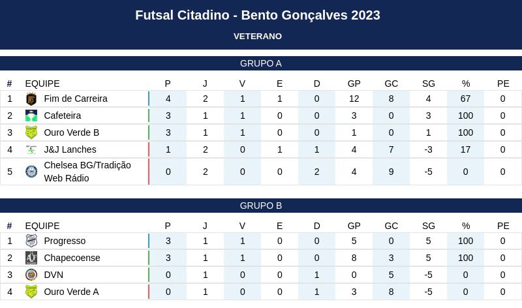This screenshot has width=522, height=308.
Task: Click the Grupo B percent column header
Action: tap(466, 226)
